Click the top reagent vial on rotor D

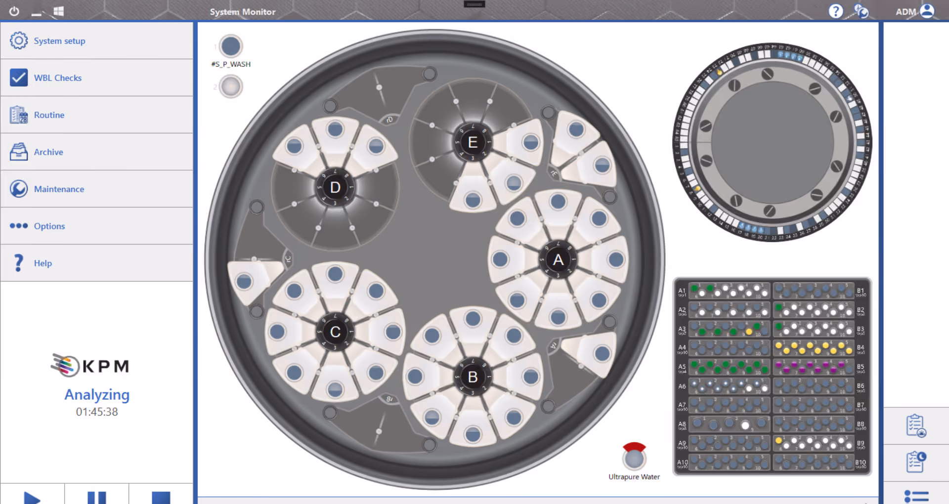click(x=335, y=129)
